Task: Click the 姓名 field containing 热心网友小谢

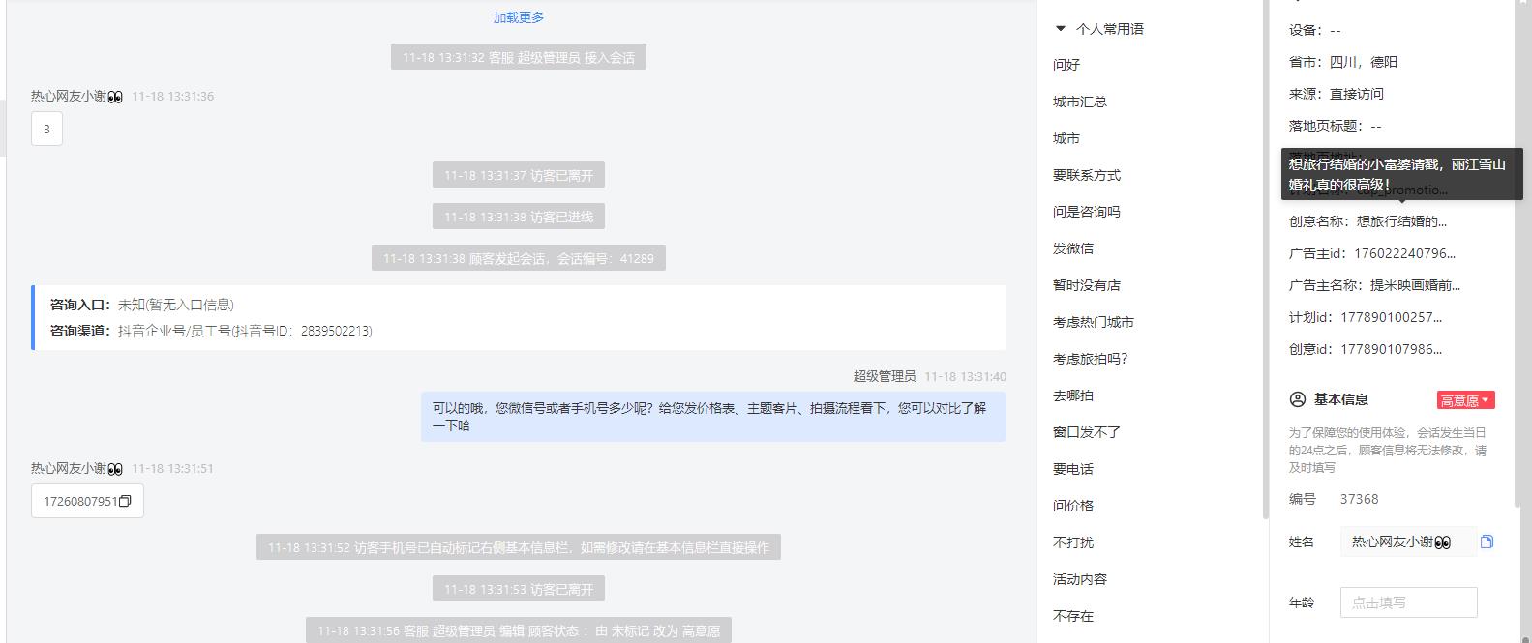Action: coord(1409,542)
